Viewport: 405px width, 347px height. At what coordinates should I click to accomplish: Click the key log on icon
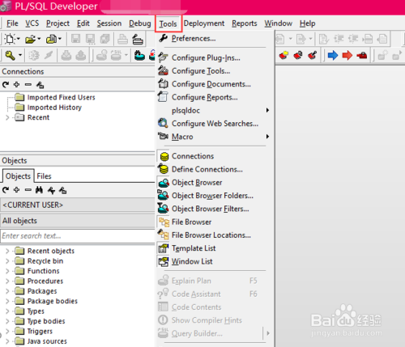pyautogui.click(x=11, y=55)
